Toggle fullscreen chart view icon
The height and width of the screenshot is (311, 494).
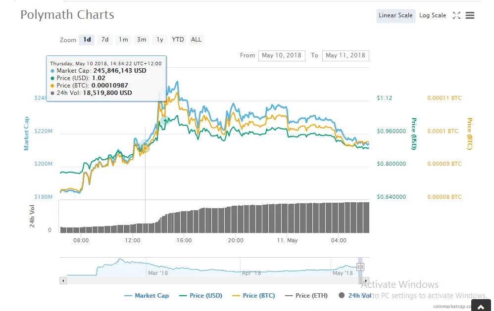point(456,15)
